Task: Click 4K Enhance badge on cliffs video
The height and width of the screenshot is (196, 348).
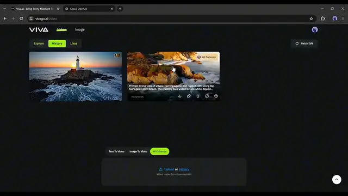Action: click(207, 57)
